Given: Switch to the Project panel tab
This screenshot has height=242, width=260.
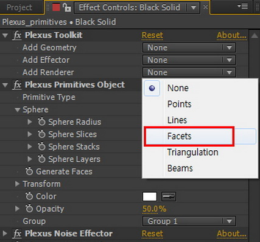Looking at the screenshot, I should coord(19,7).
